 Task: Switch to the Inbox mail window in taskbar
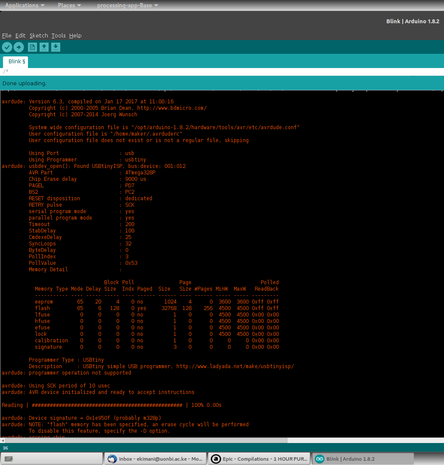point(155,459)
